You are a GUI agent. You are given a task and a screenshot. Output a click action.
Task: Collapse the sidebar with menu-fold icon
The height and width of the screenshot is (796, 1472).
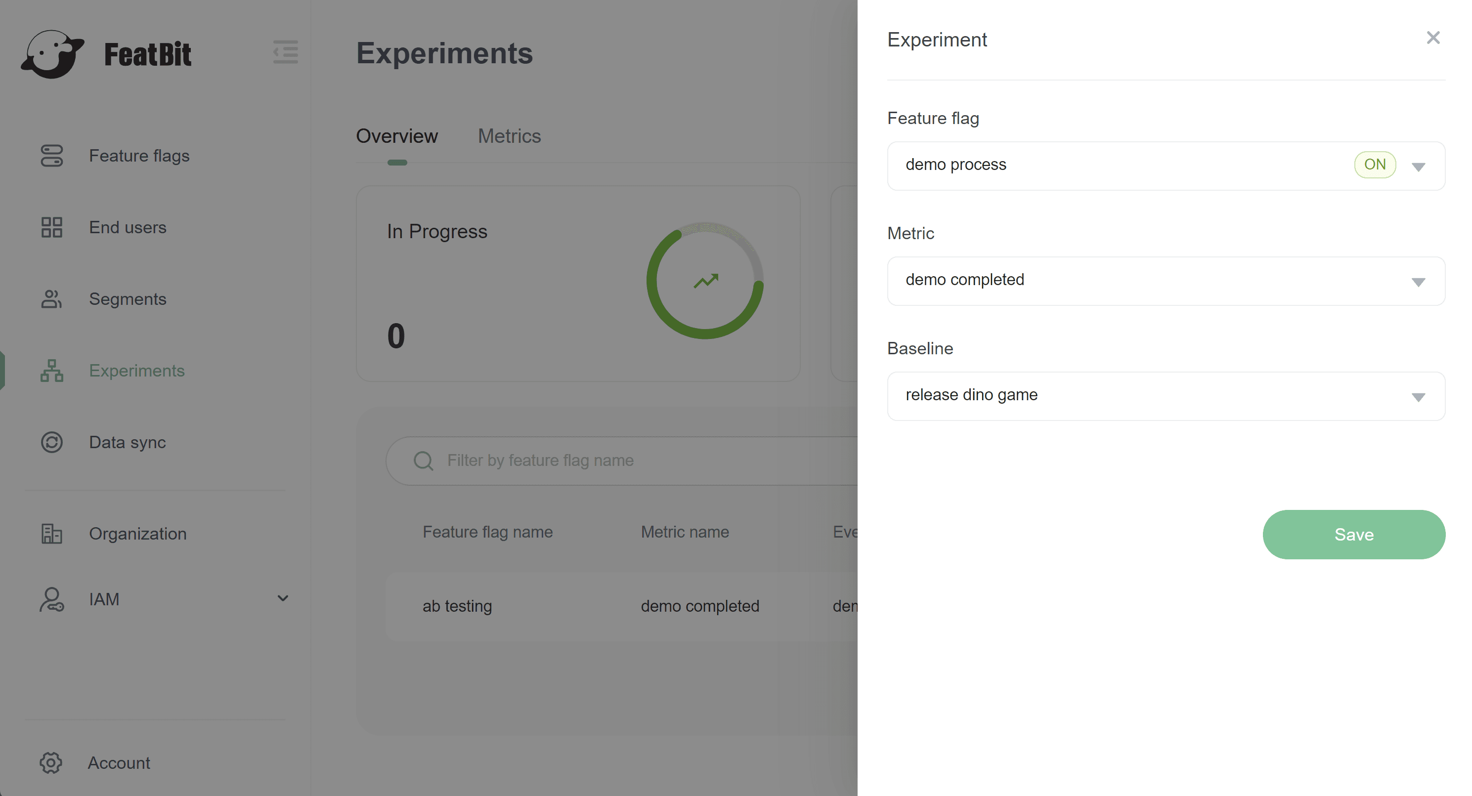tap(285, 52)
